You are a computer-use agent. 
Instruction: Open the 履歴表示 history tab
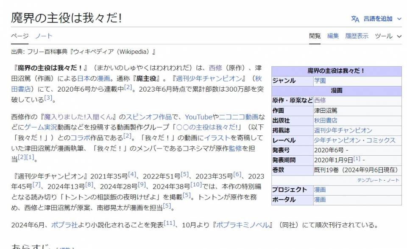pyautogui.click(x=357, y=36)
